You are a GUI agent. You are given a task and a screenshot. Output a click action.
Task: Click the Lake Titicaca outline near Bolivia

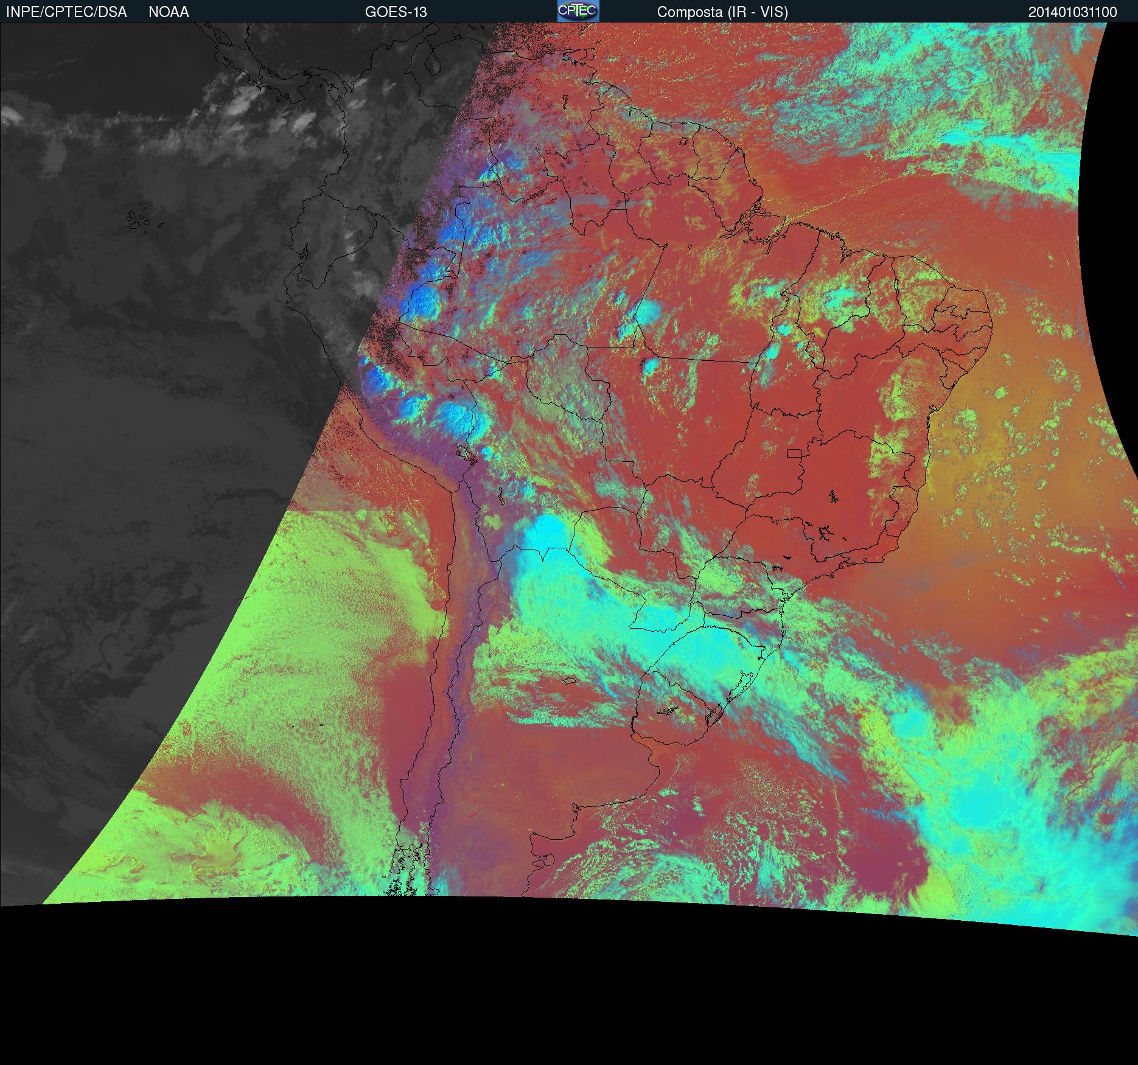click(x=466, y=453)
